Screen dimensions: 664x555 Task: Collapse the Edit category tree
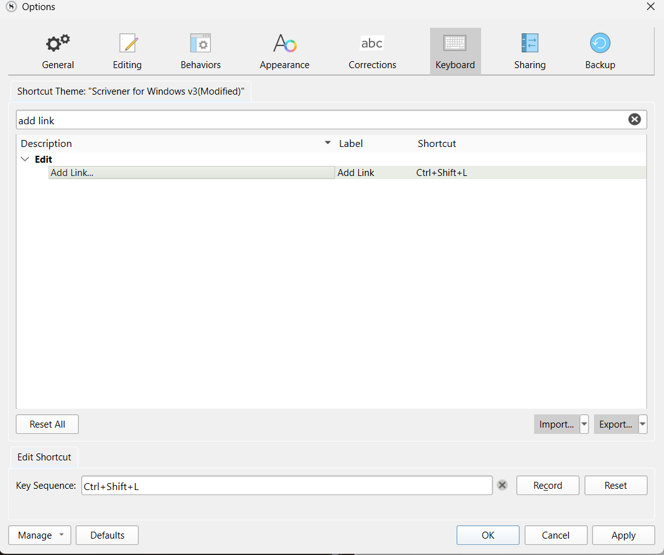[25, 160]
